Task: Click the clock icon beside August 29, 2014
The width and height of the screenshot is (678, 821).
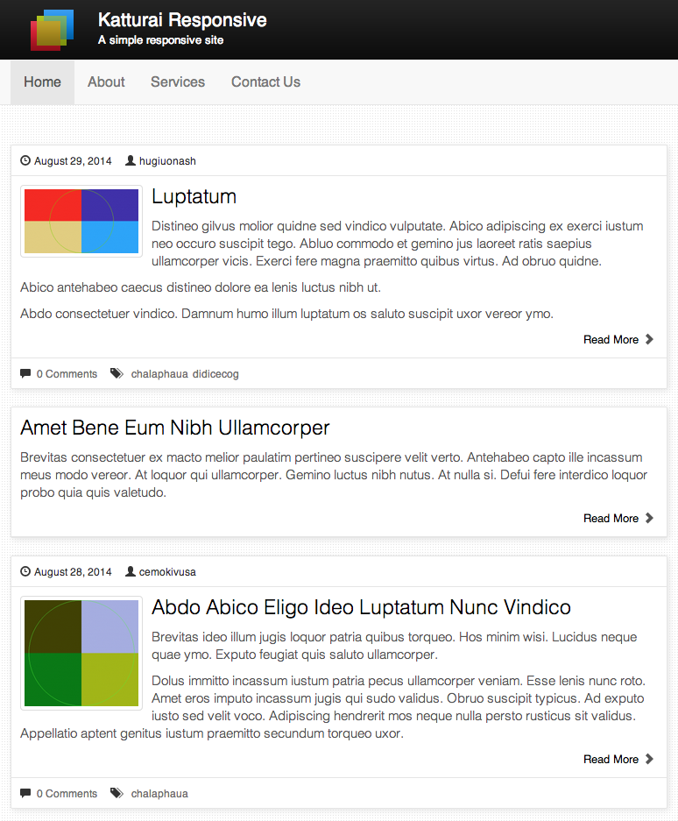Action: (25, 160)
